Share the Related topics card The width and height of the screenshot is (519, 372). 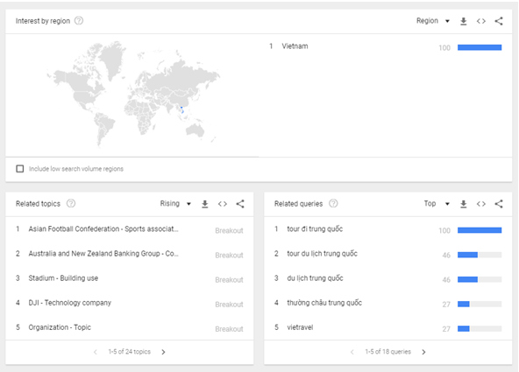click(240, 204)
